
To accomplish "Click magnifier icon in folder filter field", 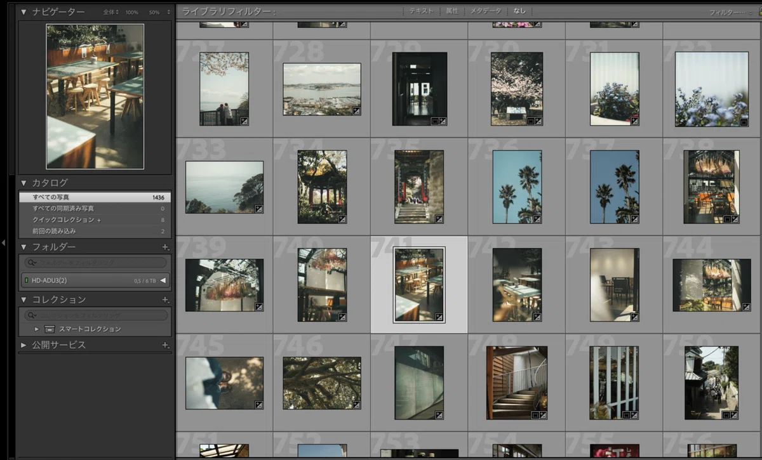I will (30, 263).
